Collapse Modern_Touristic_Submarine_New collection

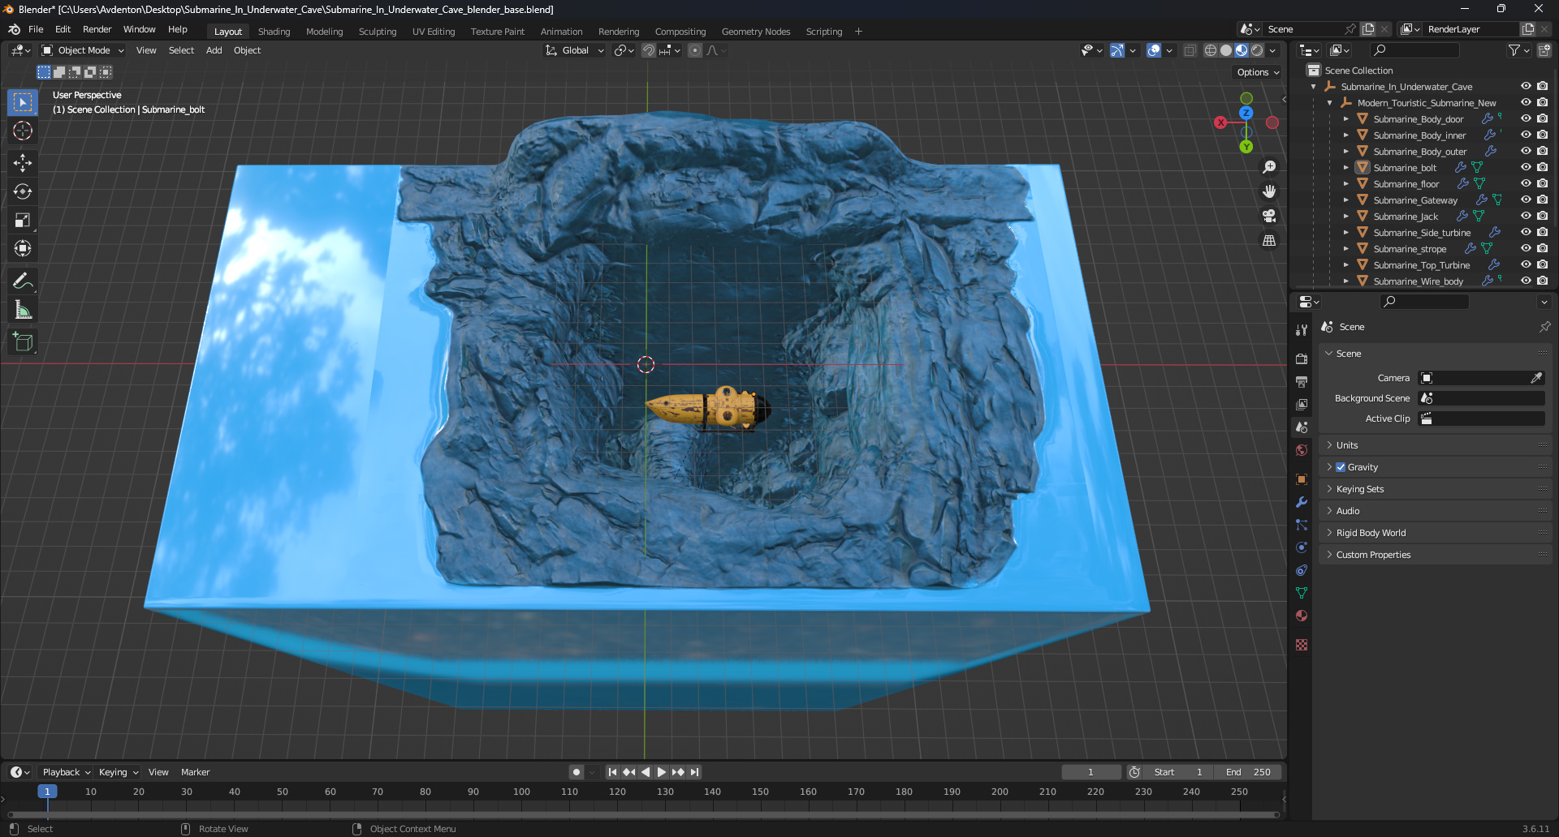1329,103
